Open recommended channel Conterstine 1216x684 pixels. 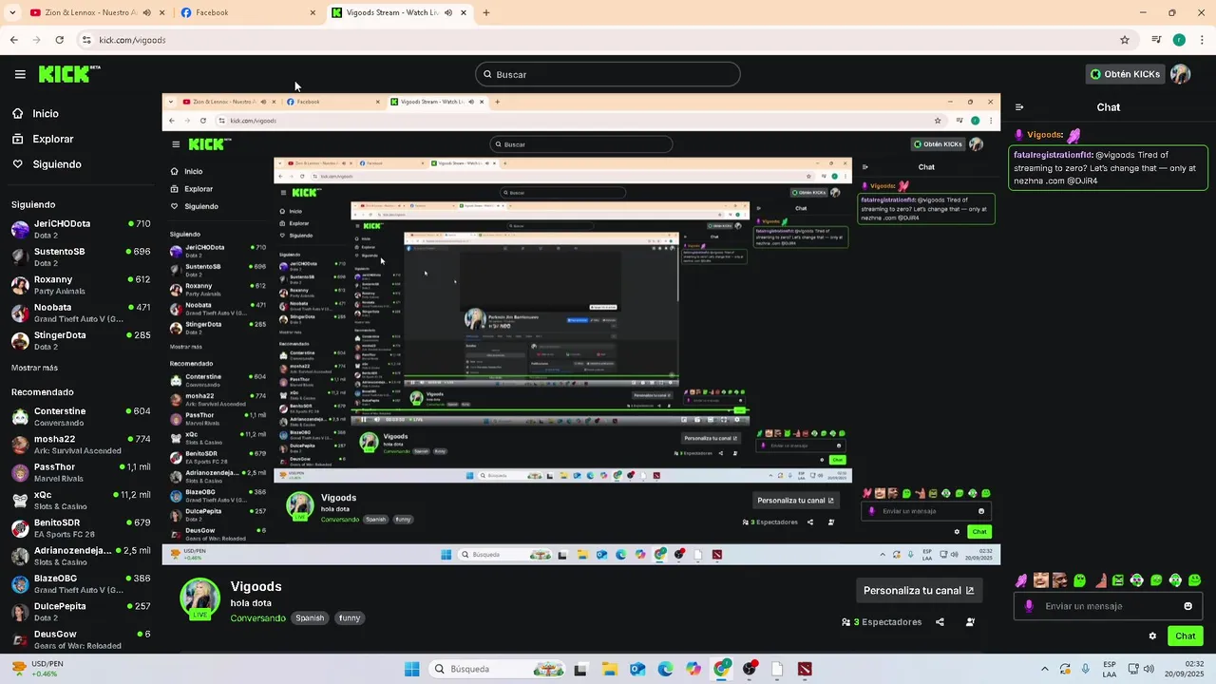(81, 416)
